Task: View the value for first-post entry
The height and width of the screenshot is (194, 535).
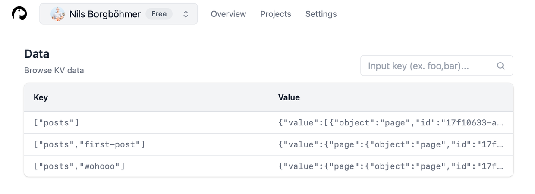Action: coord(391,144)
